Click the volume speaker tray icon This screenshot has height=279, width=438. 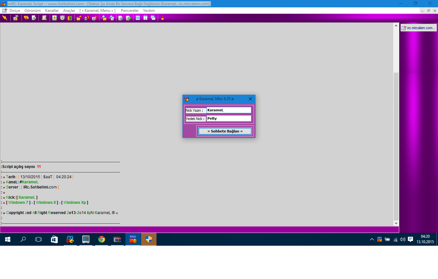pos(403,239)
